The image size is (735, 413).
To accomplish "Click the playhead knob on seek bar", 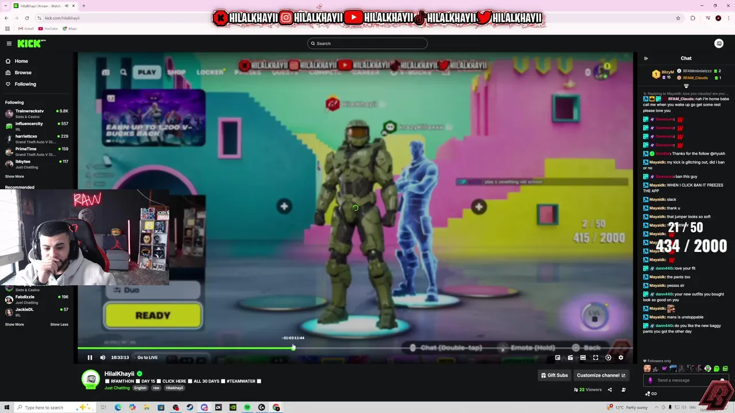I will (x=293, y=348).
